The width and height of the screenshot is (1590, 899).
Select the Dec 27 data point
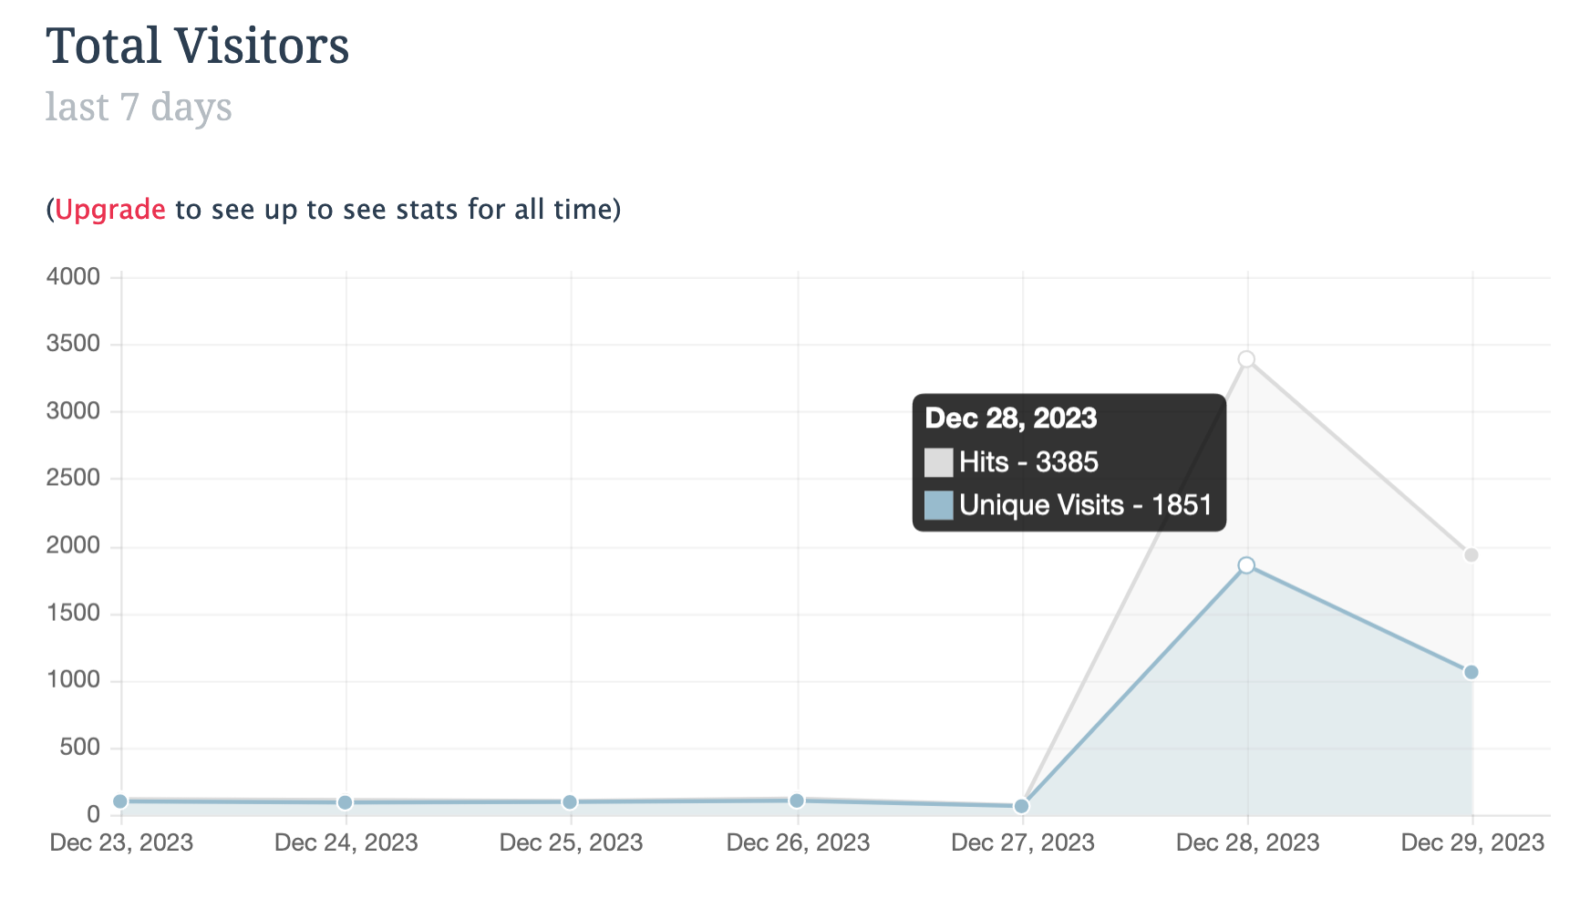click(1021, 806)
